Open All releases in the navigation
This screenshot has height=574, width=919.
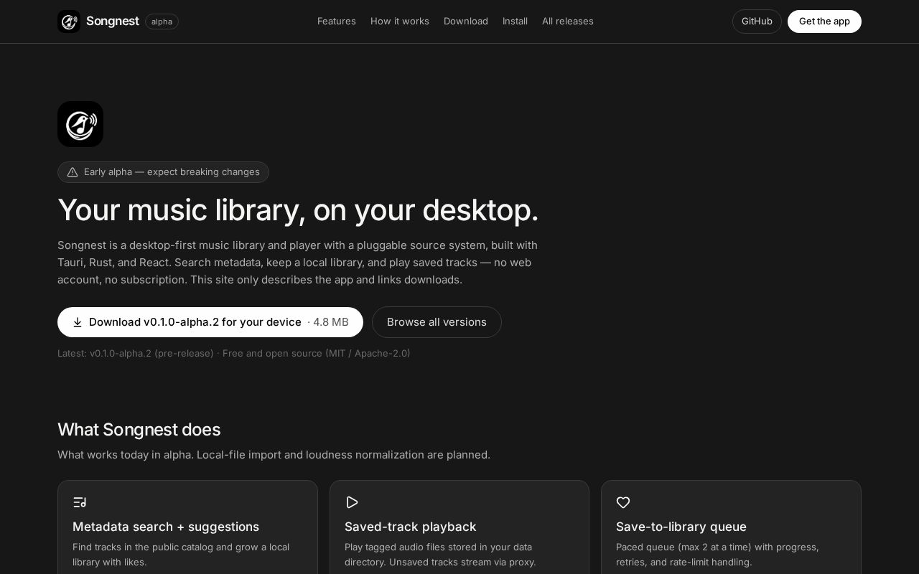(568, 22)
